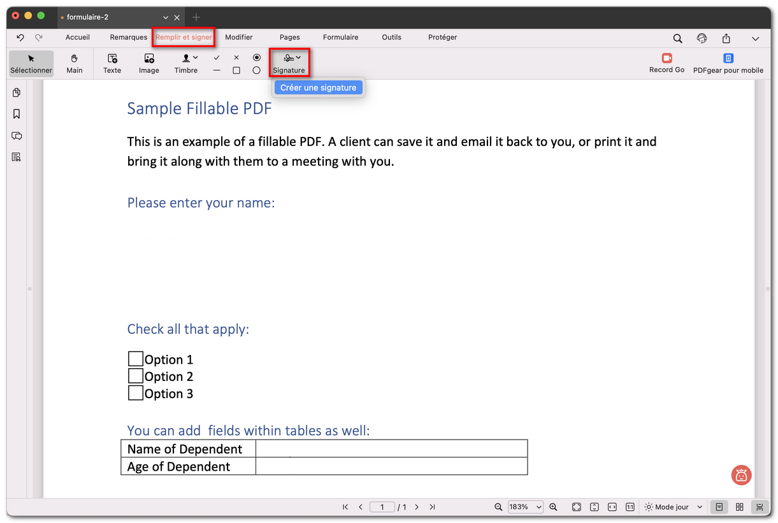Click Créer une signature
This screenshot has height=523, width=778.
pos(319,88)
